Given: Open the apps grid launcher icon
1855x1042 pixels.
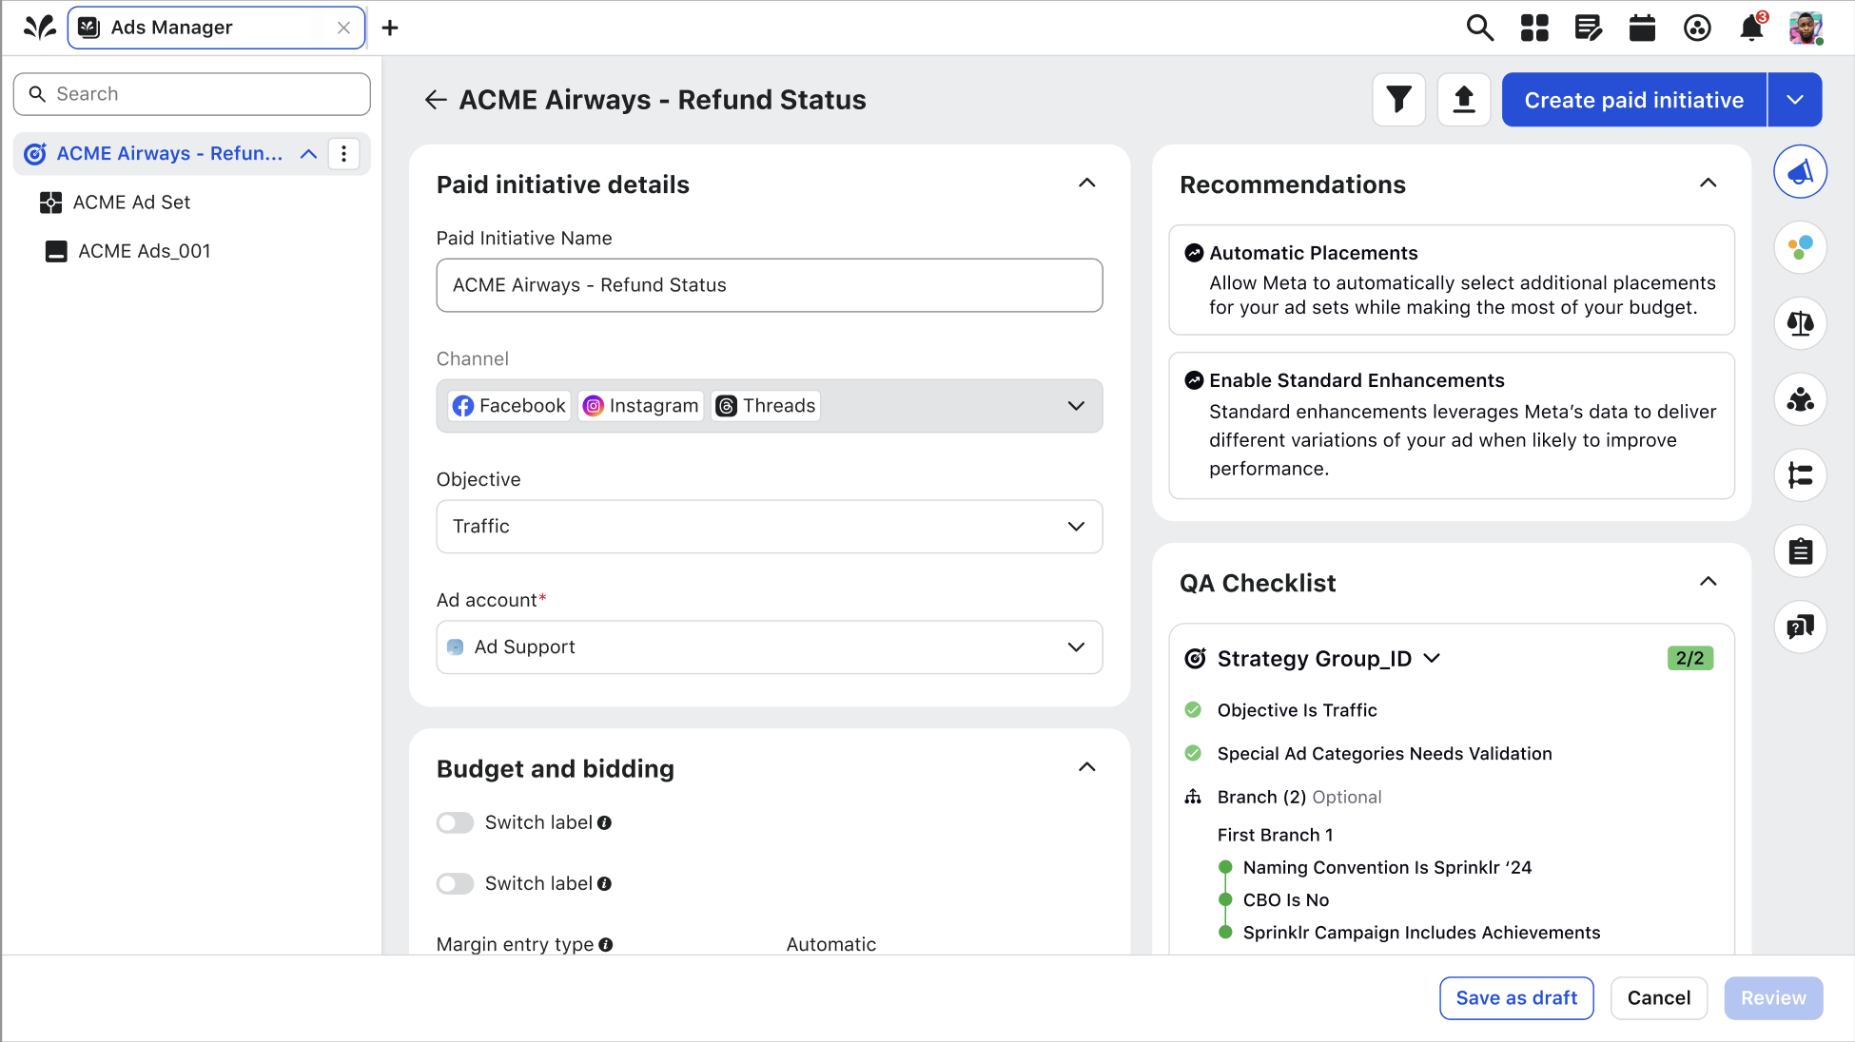Looking at the screenshot, I should point(1534,28).
